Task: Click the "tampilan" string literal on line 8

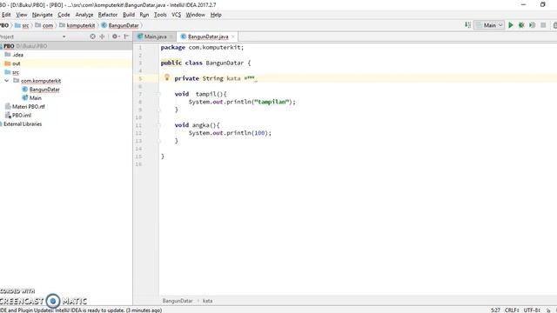Action: [272, 102]
